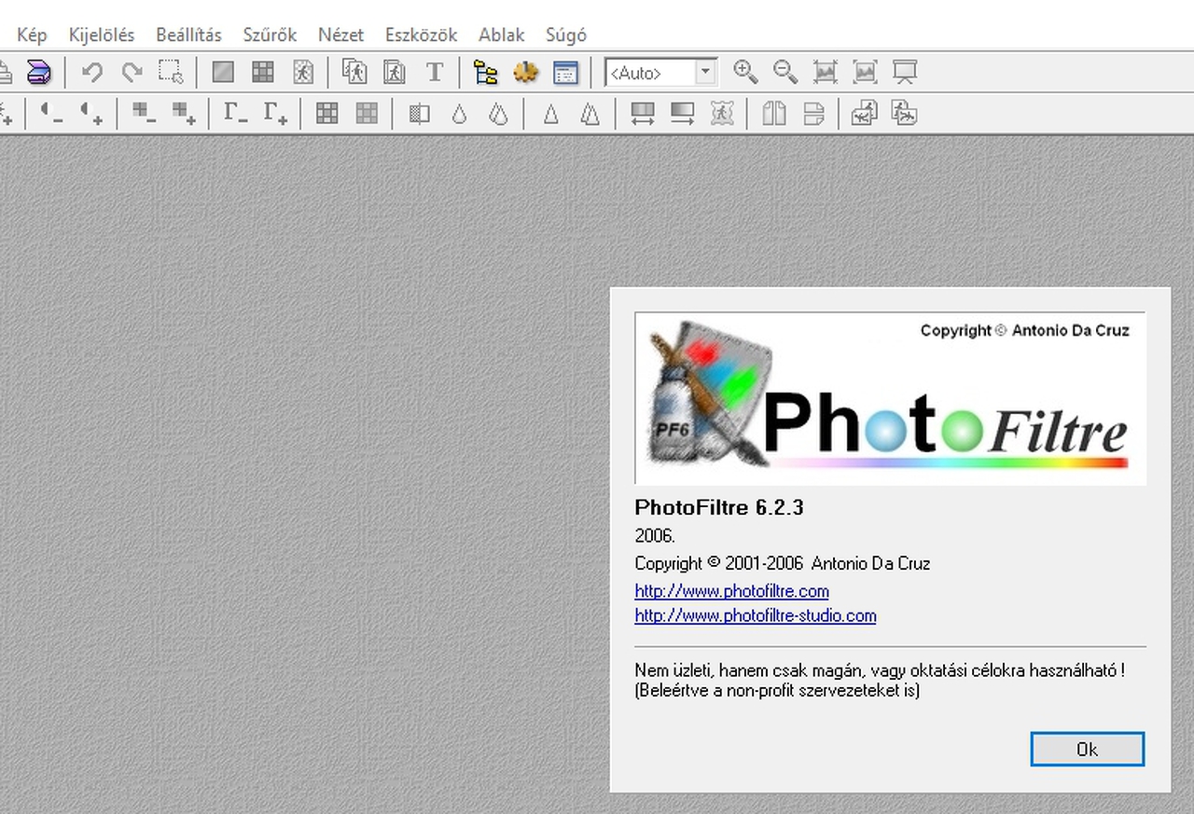Decrease color saturation
This screenshot has width=1194, height=814.
[x=144, y=114]
